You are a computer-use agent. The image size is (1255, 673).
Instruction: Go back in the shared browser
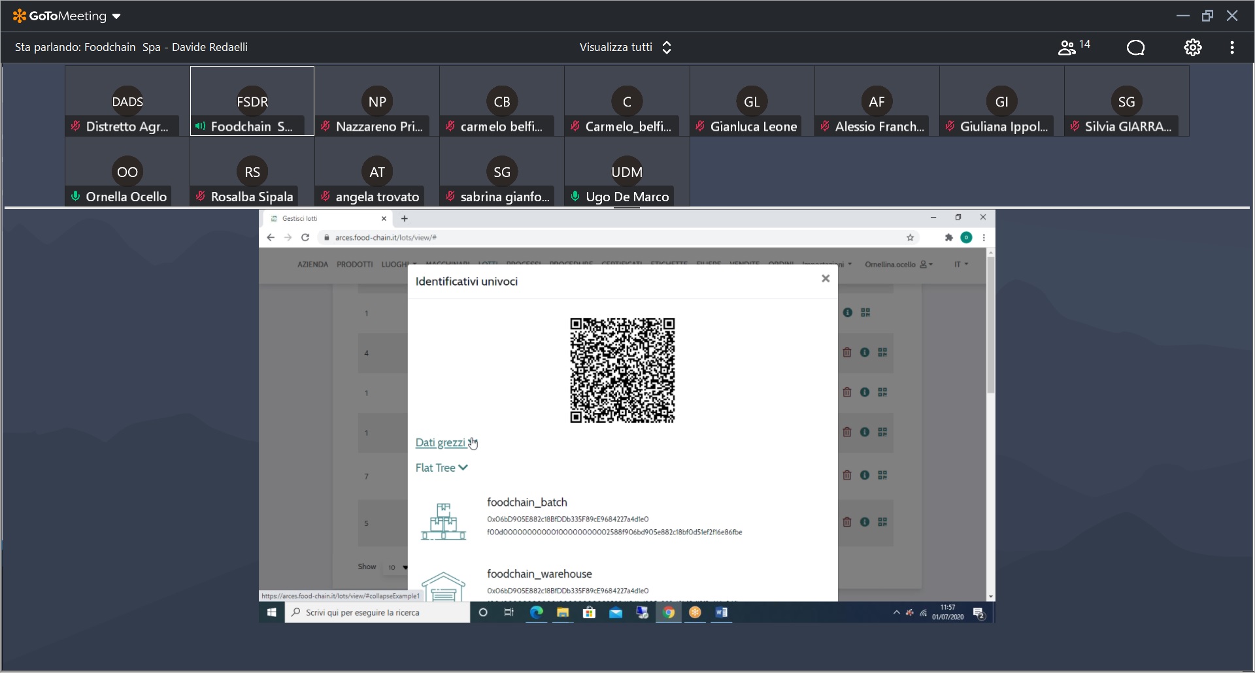click(271, 237)
